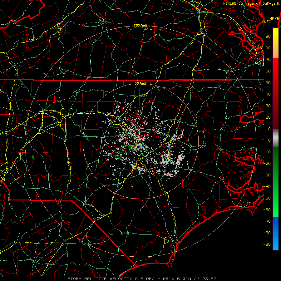Click the isolated green-blue echo far west of radar
281x281 pixels.
point(33,157)
